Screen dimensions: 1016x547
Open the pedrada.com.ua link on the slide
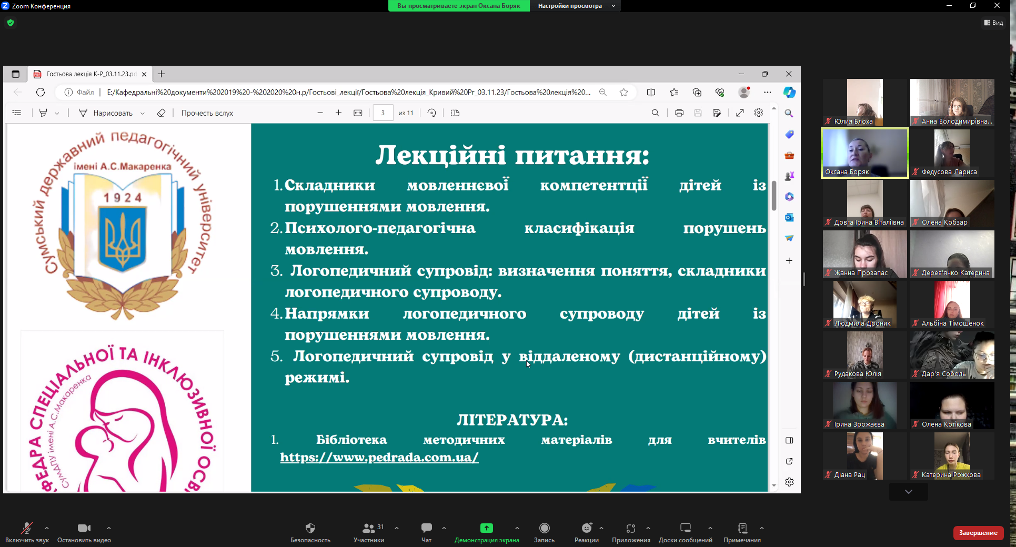point(379,458)
